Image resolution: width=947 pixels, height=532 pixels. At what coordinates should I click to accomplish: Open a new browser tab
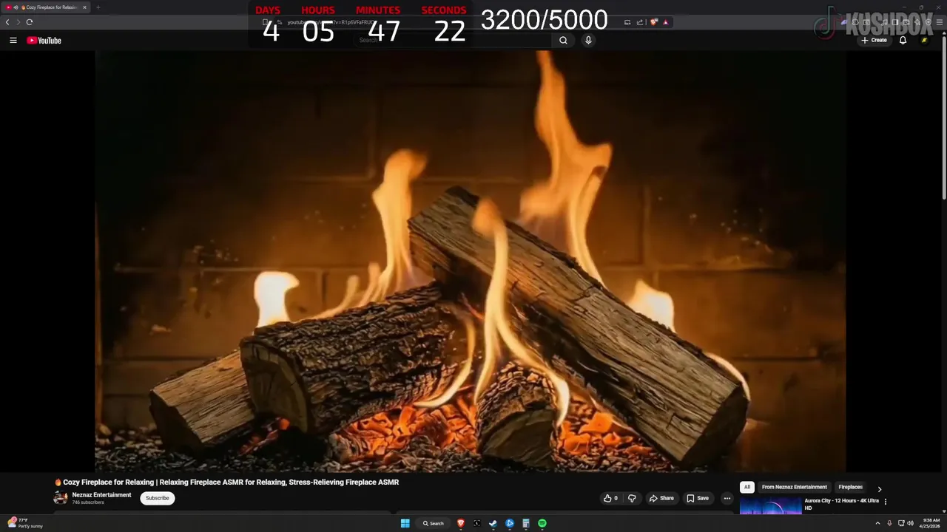coord(98,7)
